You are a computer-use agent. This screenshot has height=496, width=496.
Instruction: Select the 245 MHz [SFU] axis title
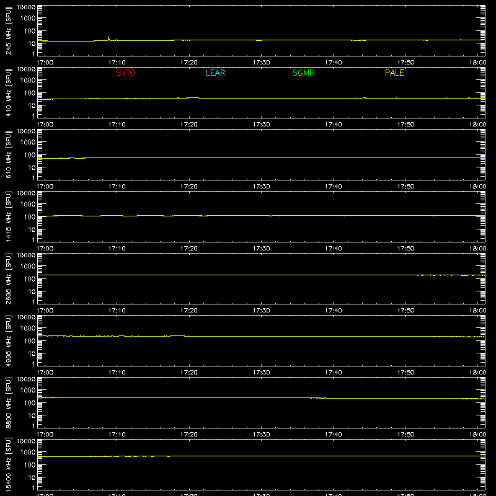tap(9, 30)
